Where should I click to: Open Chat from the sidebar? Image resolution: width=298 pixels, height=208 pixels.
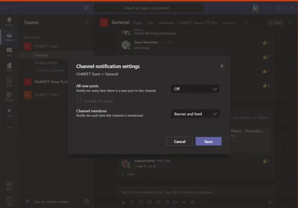coord(9,52)
